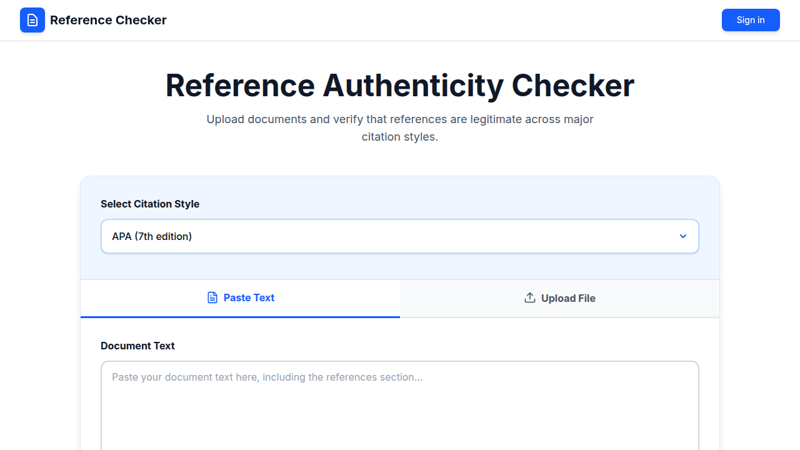The height and width of the screenshot is (450, 800).
Task: Focus the Document Text textarea
Action: click(x=400, y=405)
